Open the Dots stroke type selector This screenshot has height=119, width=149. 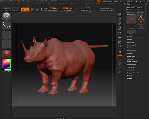coord(7,26)
